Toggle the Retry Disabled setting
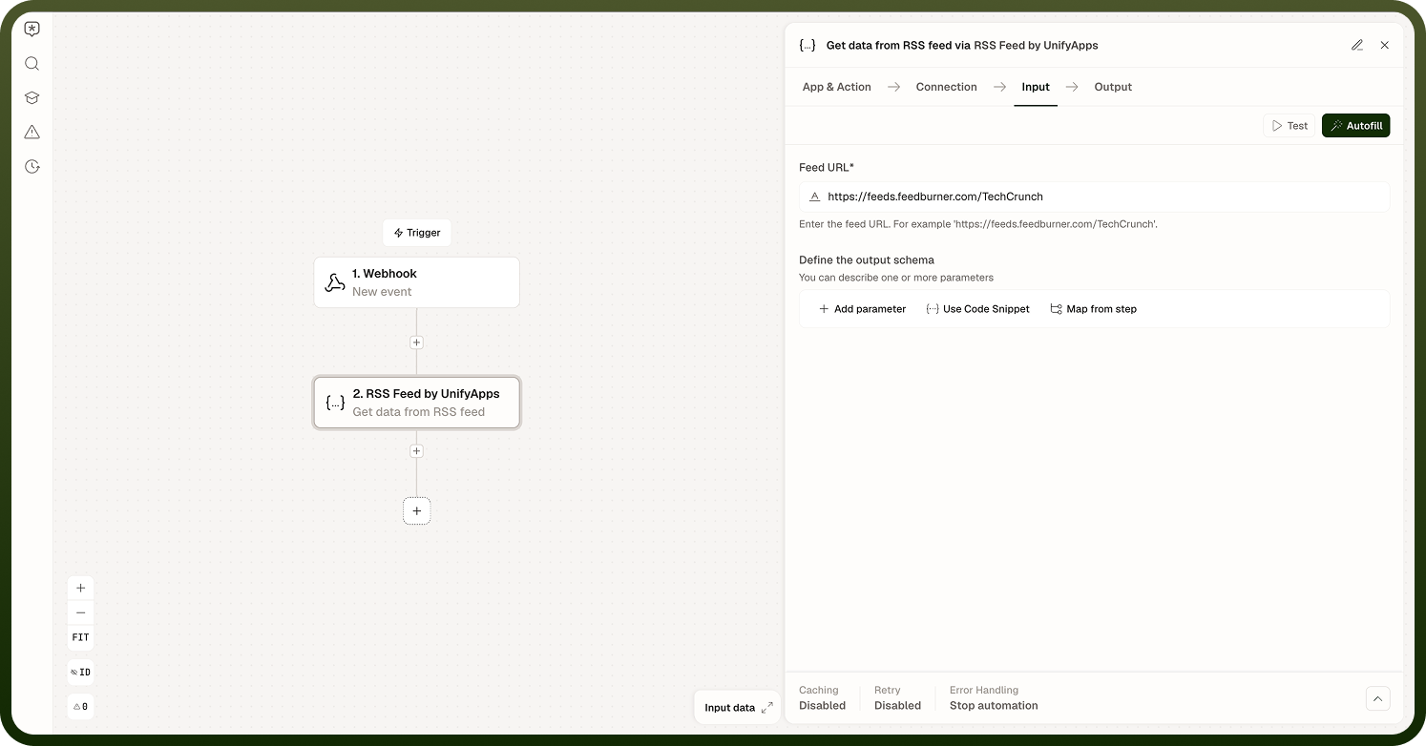This screenshot has height=746, width=1426. coord(897,698)
